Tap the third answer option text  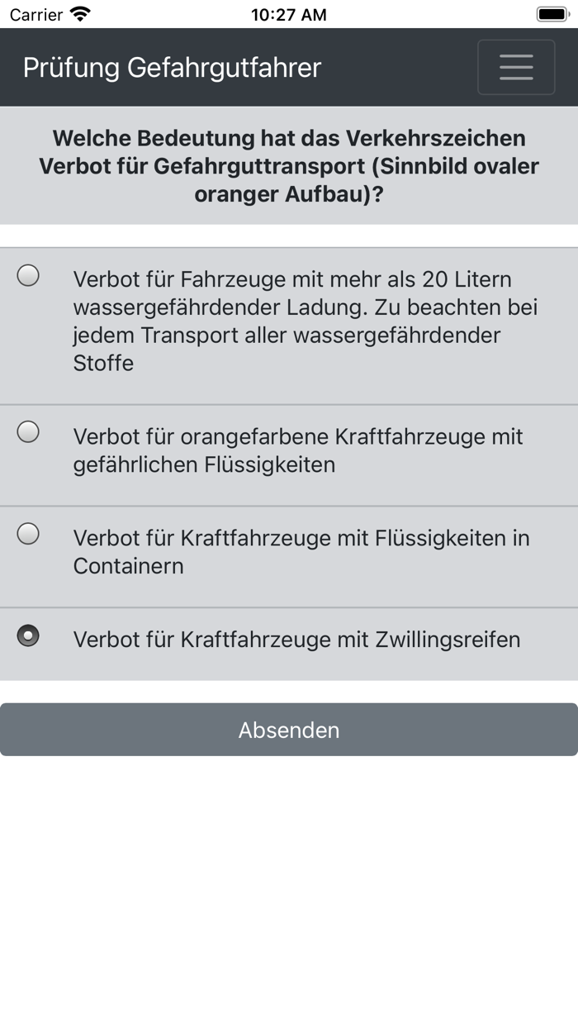[x=301, y=551]
